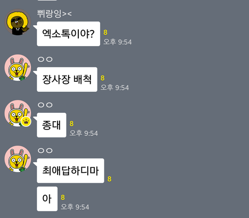Select the 엑소톡이야? message bubble
249x218 pixels.
tap(68, 34)
